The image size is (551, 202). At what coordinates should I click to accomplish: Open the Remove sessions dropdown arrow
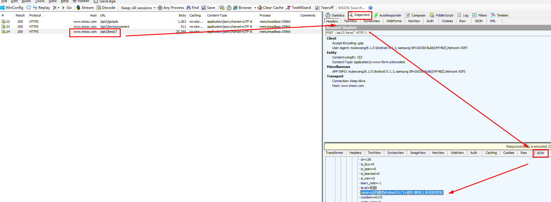click(58, 8)
